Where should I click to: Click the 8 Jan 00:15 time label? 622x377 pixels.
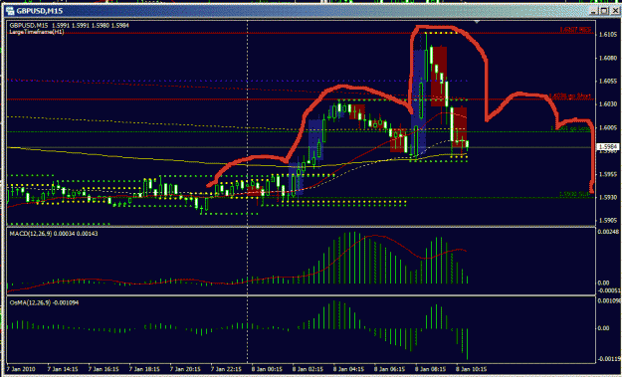267,369
